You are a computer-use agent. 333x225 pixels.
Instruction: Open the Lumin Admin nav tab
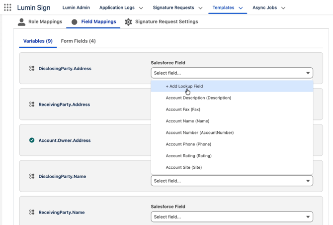pos(76,7)
